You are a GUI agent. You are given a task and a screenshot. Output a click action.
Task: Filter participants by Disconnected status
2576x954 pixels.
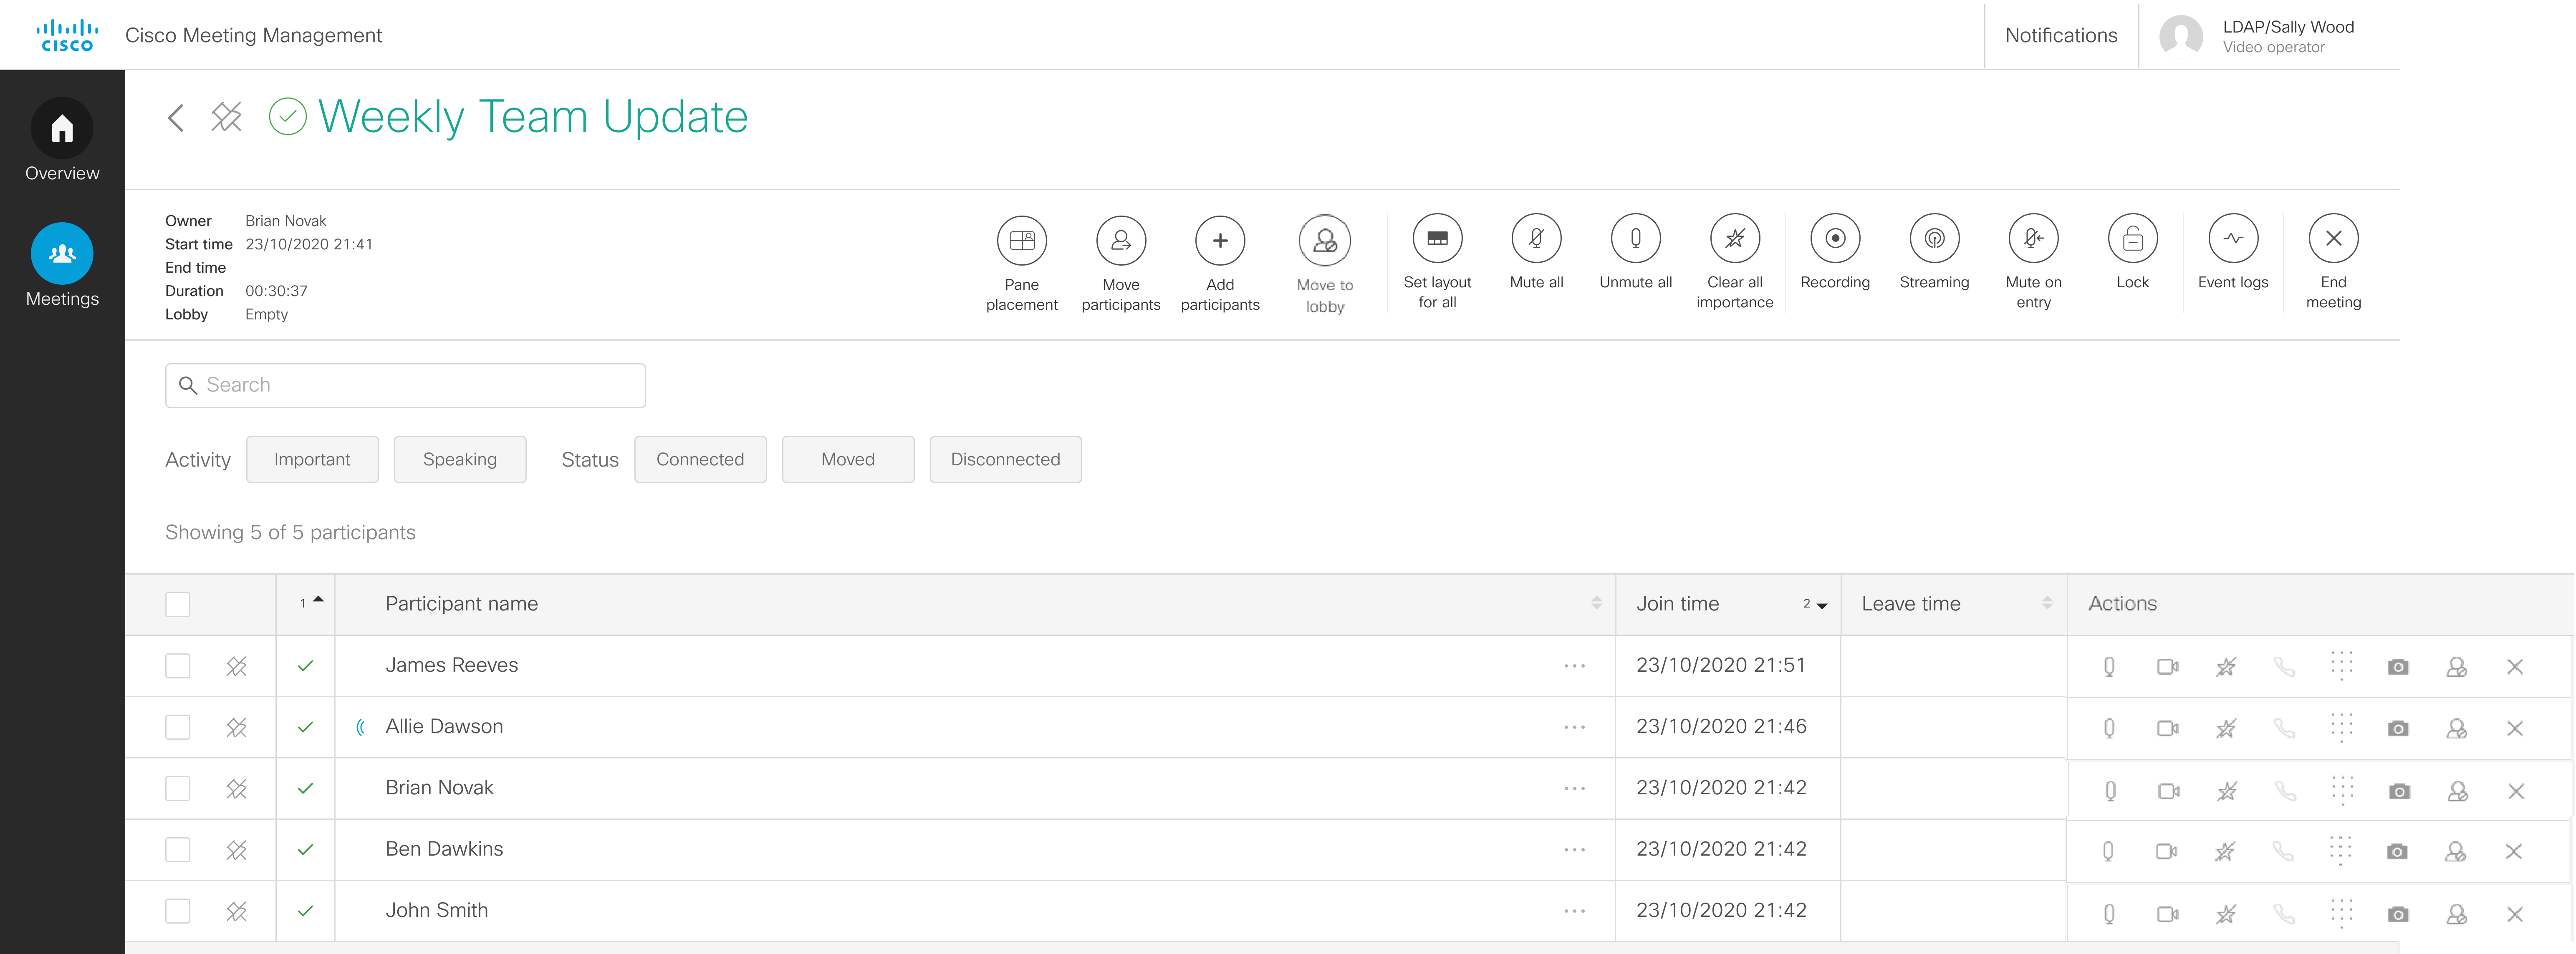tap(1005, 459)
